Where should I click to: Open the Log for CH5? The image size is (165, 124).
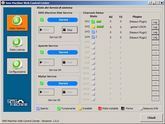coord(155,43)
